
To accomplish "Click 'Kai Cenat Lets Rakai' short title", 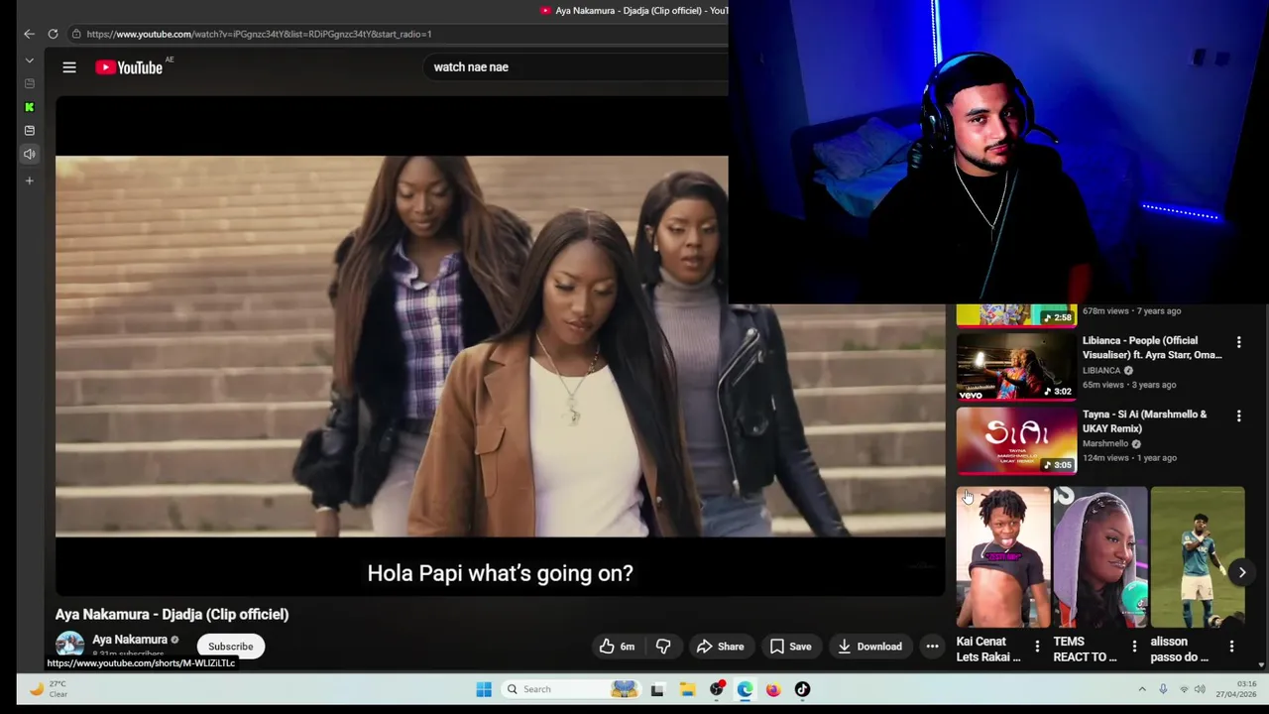I will point(988,650).
